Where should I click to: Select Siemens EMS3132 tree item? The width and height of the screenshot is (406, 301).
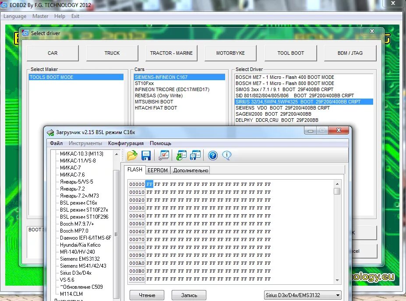tap(80, 259)
